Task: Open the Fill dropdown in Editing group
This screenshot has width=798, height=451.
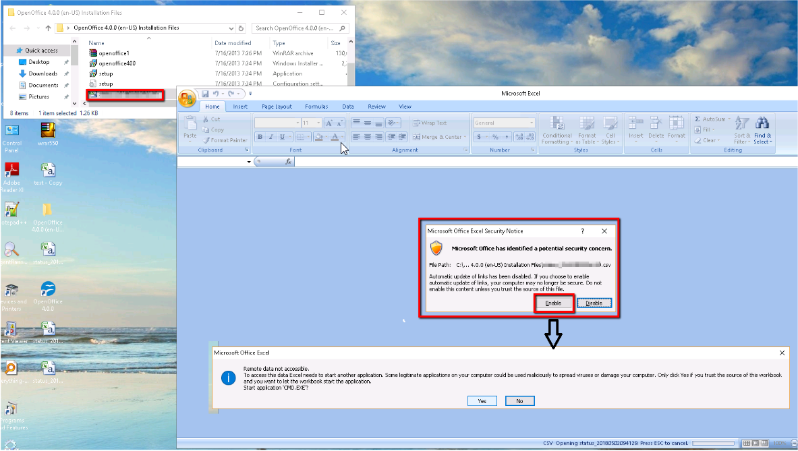Action: click(704, 129)
